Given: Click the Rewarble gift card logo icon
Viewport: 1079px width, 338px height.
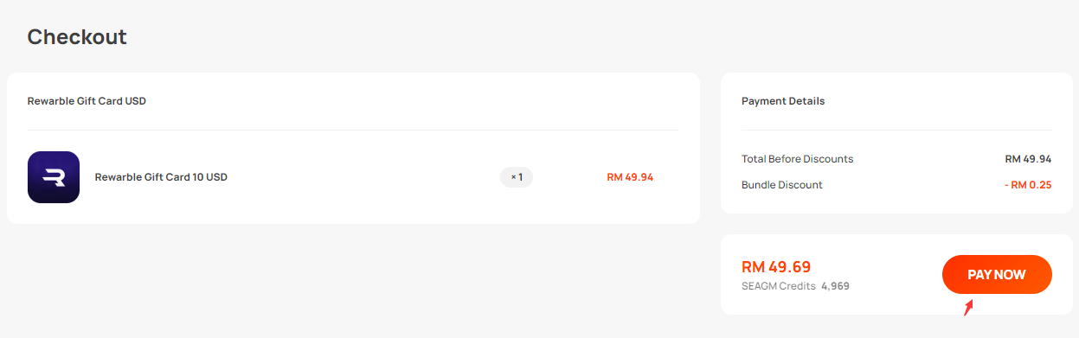Looking at the screenshot, I should 54,177.
